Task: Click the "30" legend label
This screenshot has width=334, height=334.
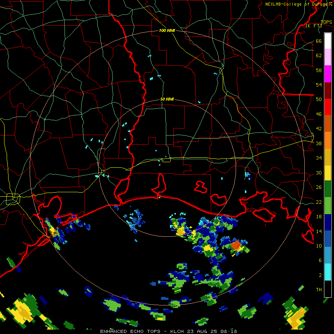Action: pyautogui.click(x=319, y=173)
